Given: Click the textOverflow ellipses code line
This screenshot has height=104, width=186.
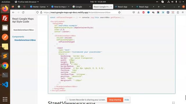Looking at the screenshot, I should (x=74, y=75).
